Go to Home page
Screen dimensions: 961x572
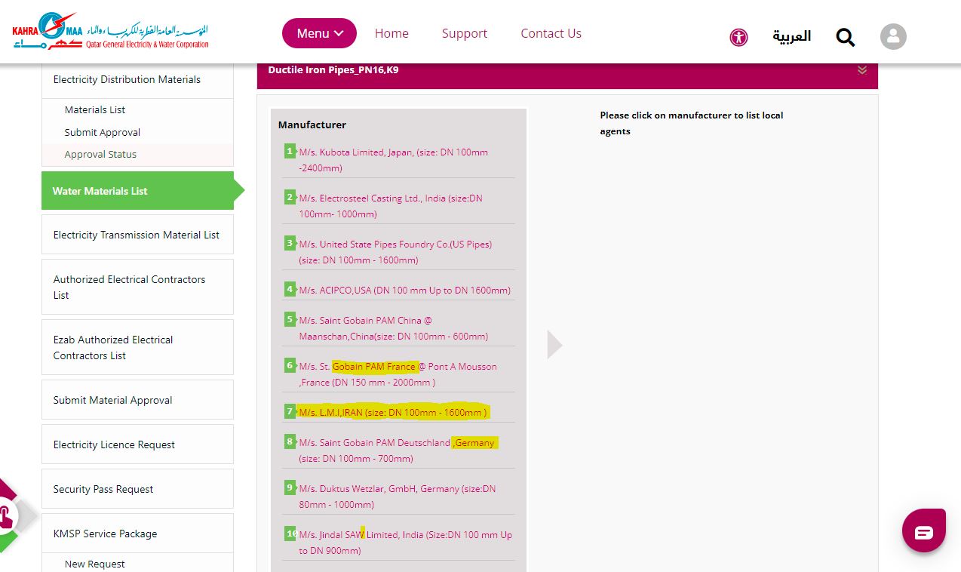pos(391,33)
